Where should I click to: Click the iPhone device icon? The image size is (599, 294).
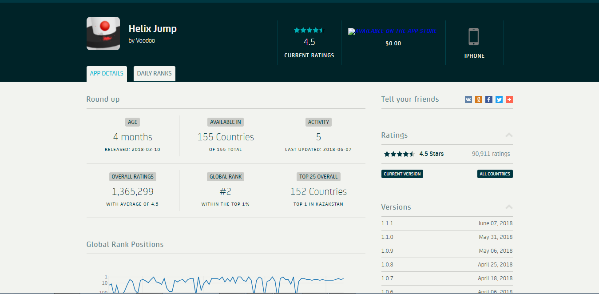(474, 37)
